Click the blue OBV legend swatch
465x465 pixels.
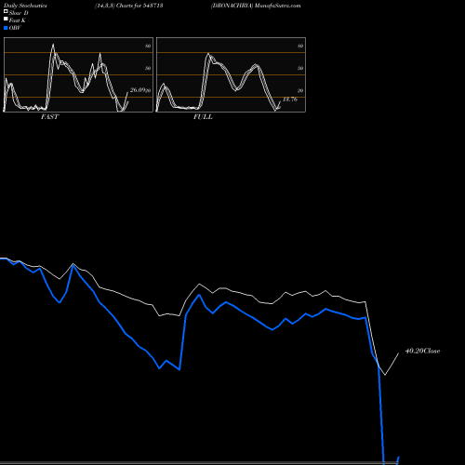tap(6, 28)
